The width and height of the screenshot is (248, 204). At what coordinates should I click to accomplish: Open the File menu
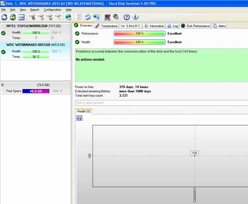coord(3,10)
